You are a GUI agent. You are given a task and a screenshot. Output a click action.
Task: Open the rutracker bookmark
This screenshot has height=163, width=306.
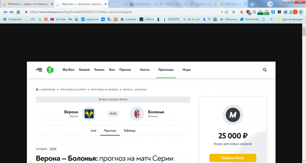[x=128, y=19]
